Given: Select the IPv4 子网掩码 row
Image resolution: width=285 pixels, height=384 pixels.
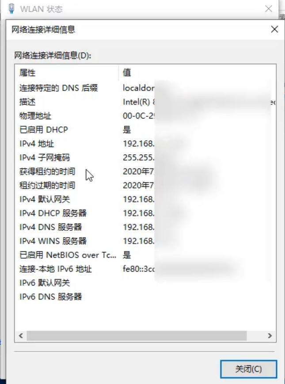Looking at the screenshot, I should [145, 157].
